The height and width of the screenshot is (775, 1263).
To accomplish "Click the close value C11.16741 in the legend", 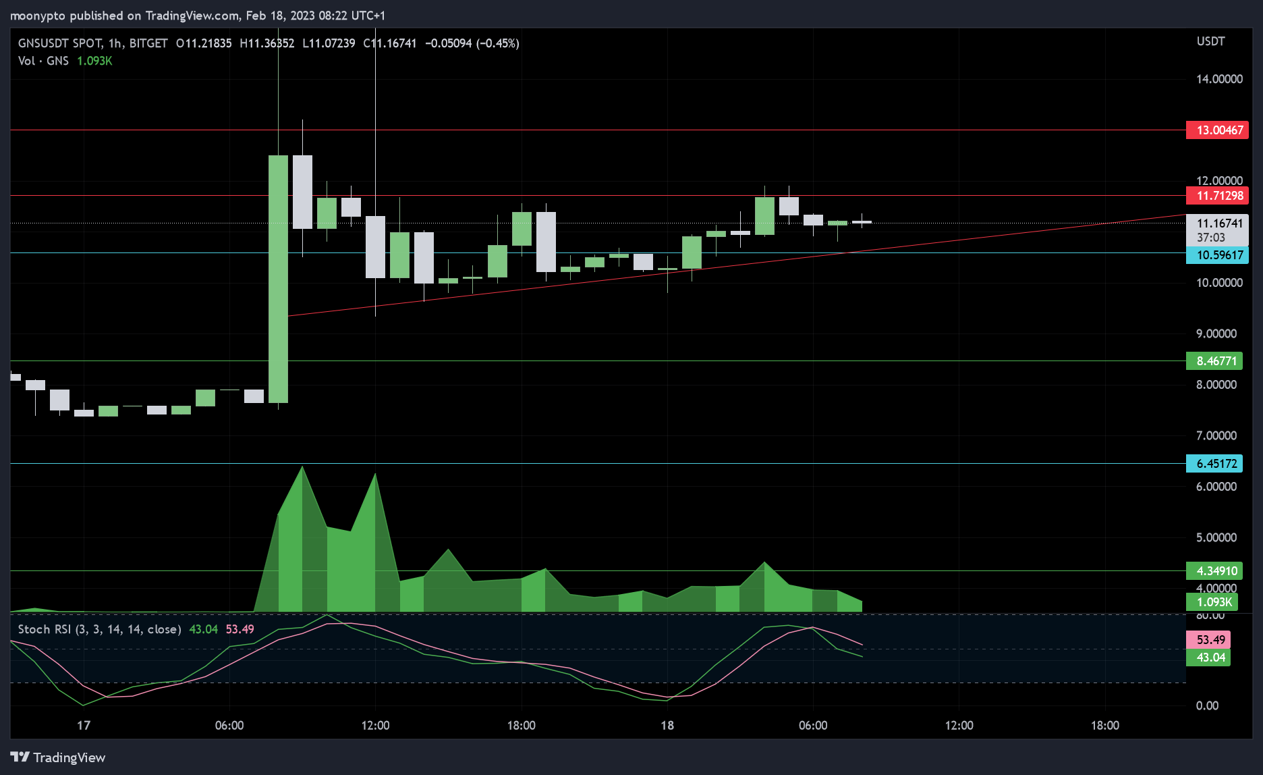I will [390, 43].
